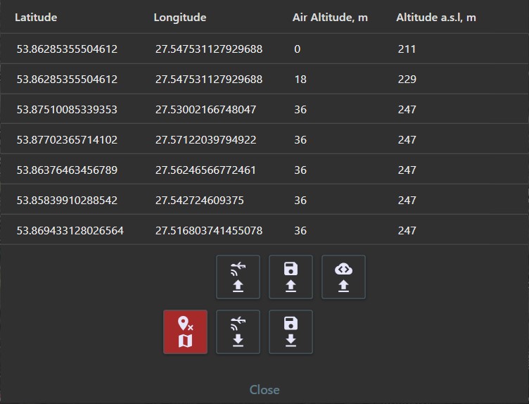Click longitude 27.57122039794922 cell

point(205,140)
